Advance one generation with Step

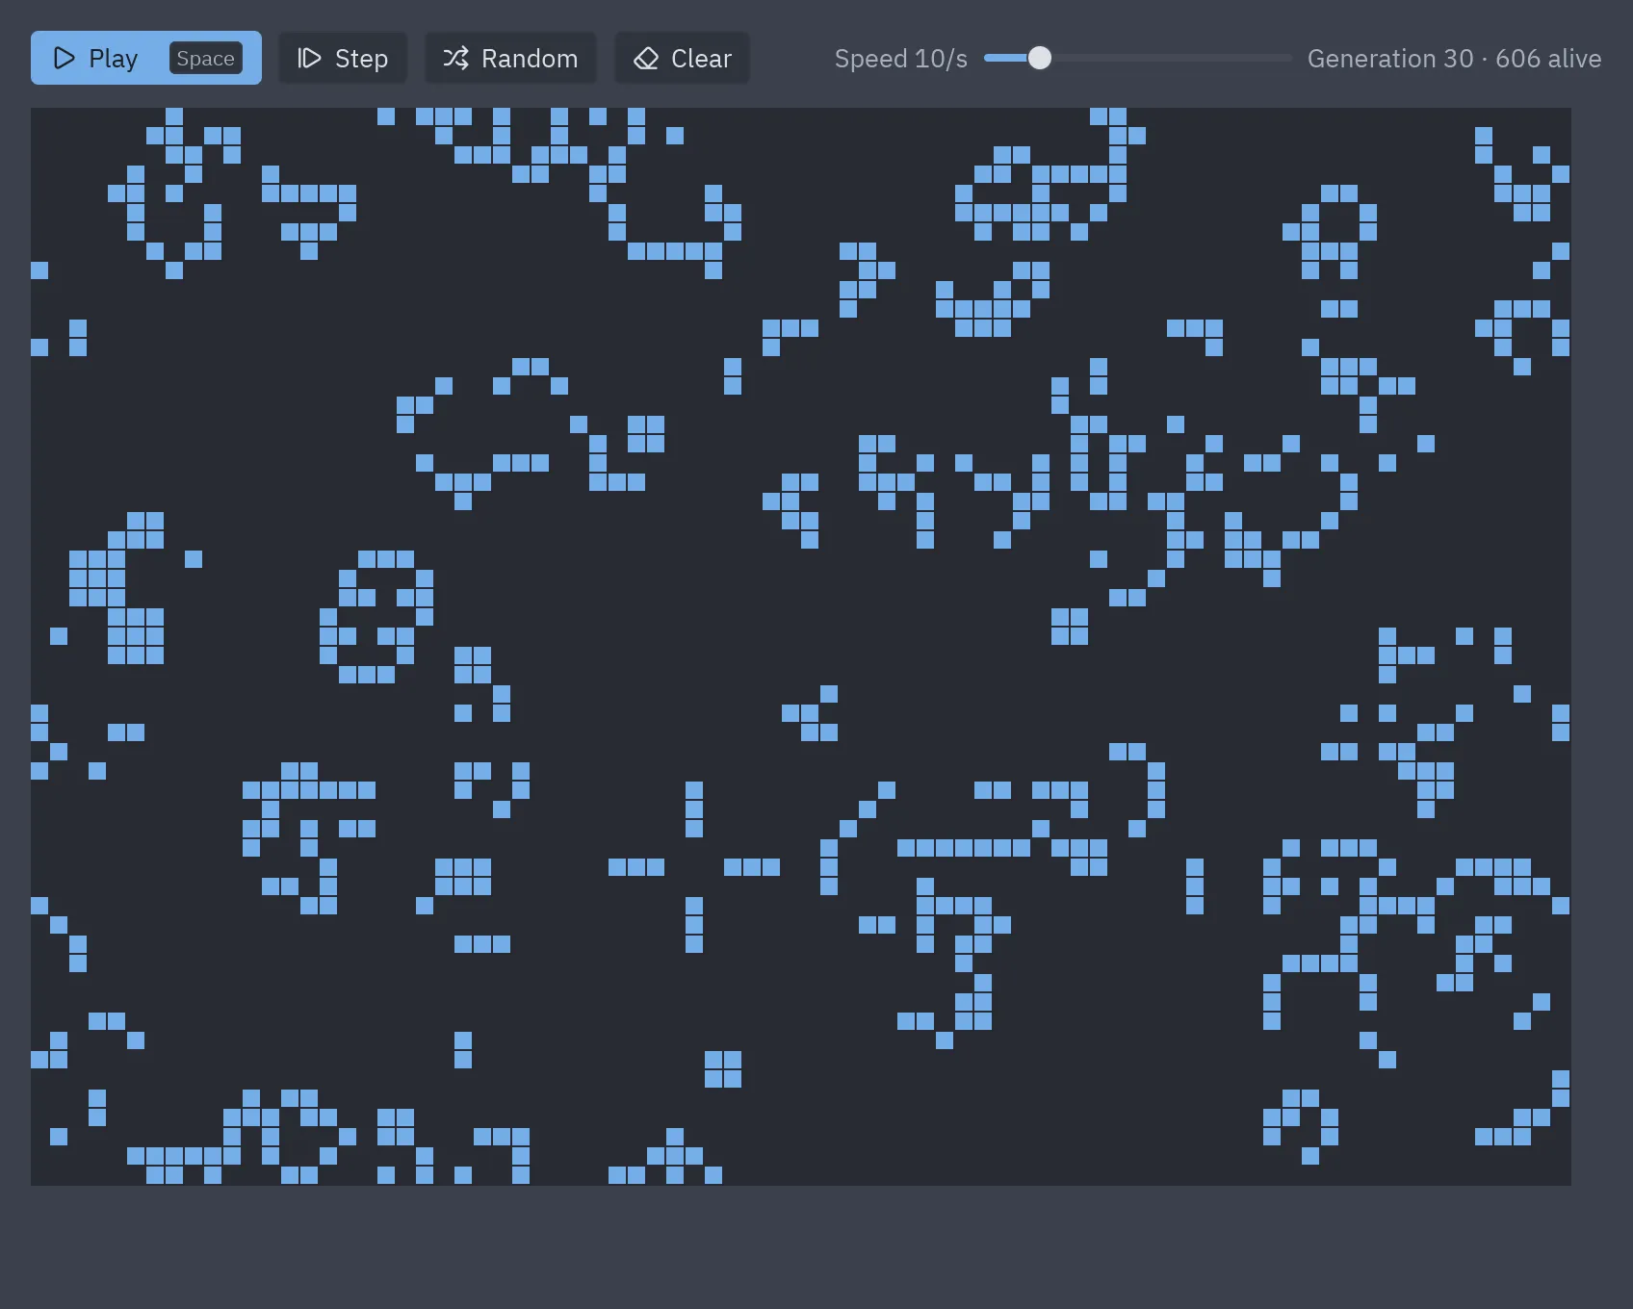[x=343, y=58]
